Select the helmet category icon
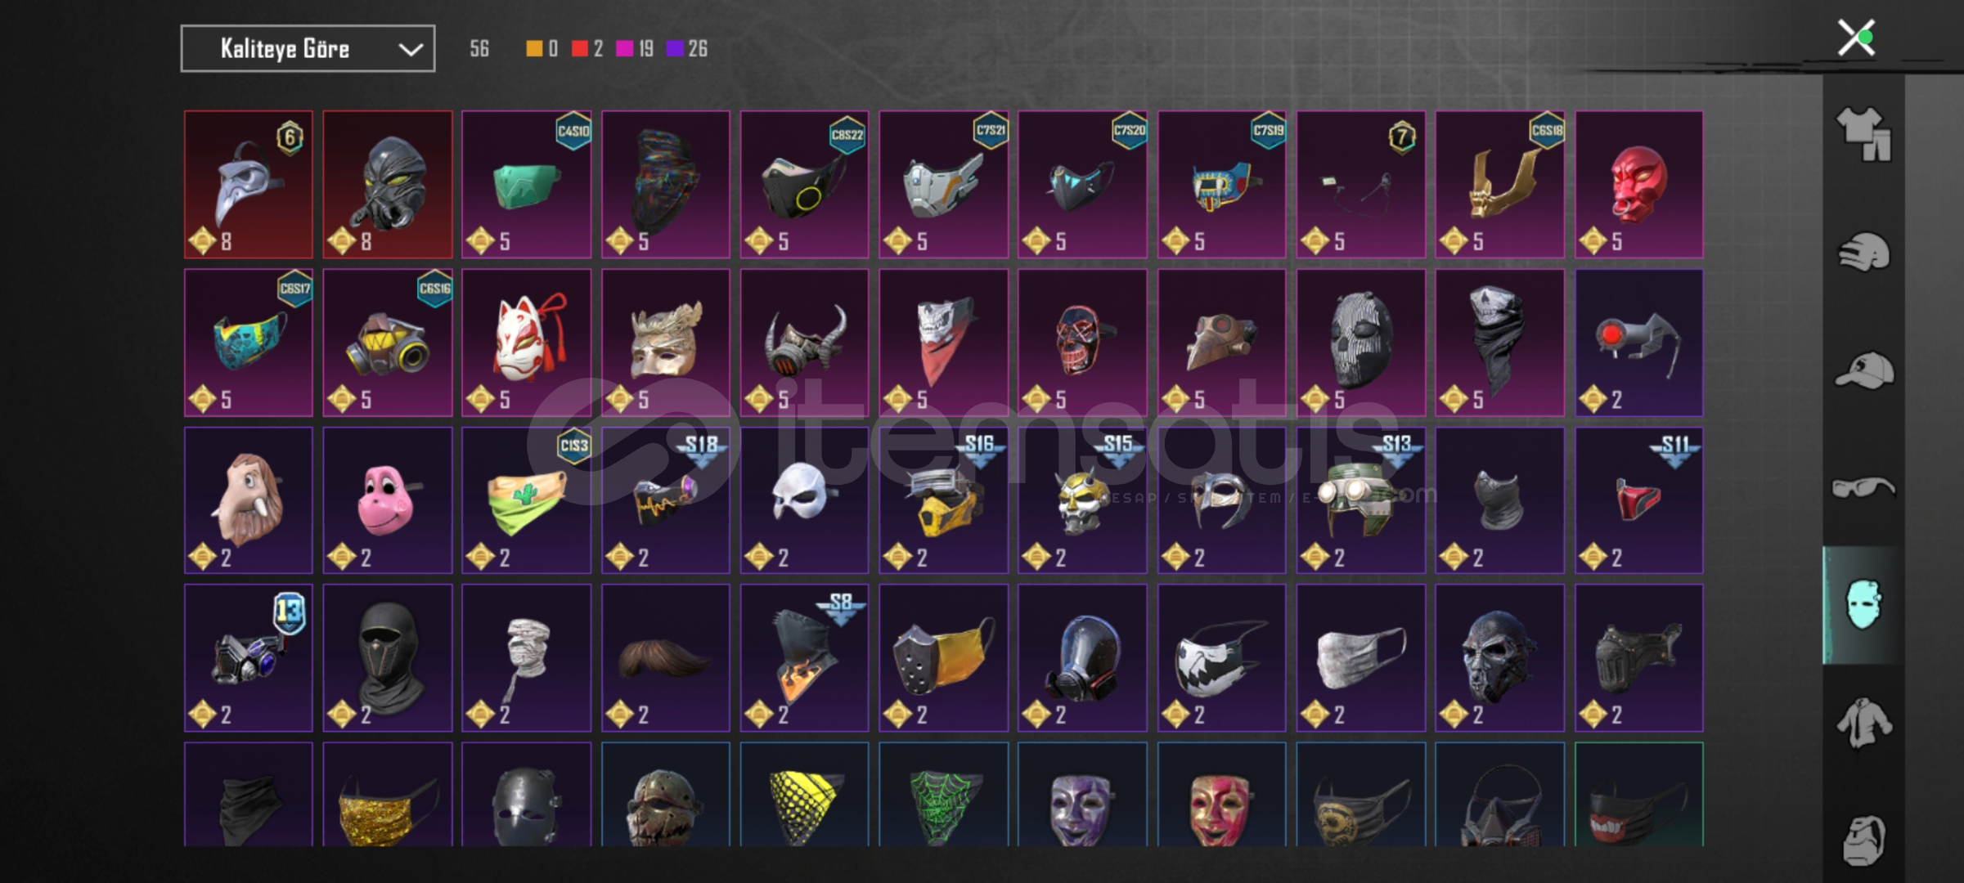Image resolution: width=1964 pixels, height=883 pixels. coord(1863,252)
